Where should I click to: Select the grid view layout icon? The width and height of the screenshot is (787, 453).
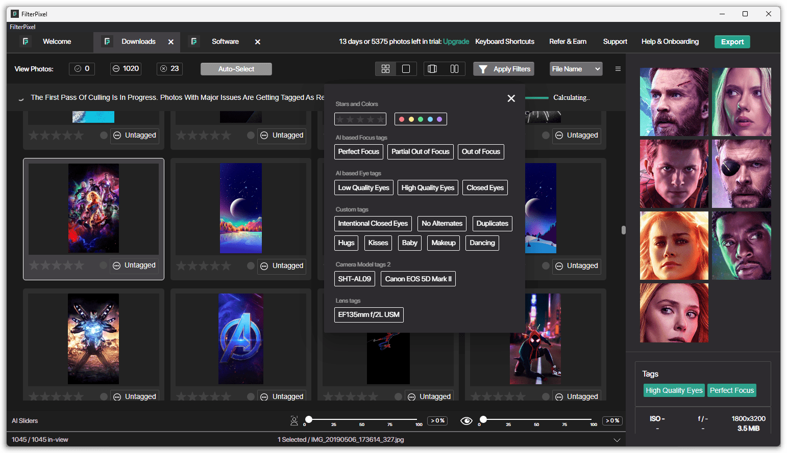pyautogui.click(x=385, y=69)
